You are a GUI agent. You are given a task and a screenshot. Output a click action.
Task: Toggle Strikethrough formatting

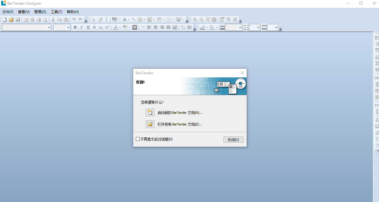pyautogui.click(x=94, y=27)
